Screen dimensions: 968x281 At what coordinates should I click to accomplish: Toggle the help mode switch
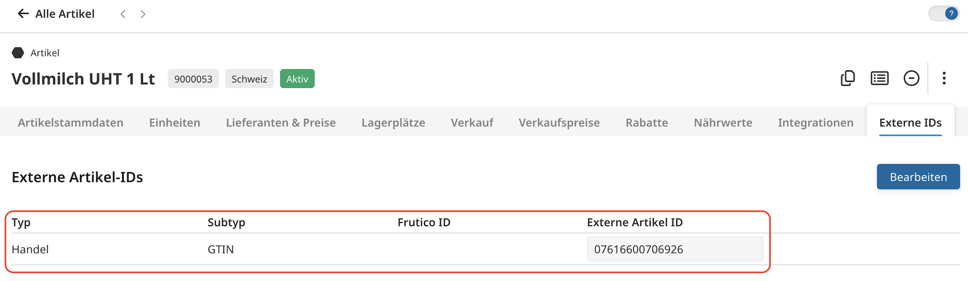coord(943,14)
